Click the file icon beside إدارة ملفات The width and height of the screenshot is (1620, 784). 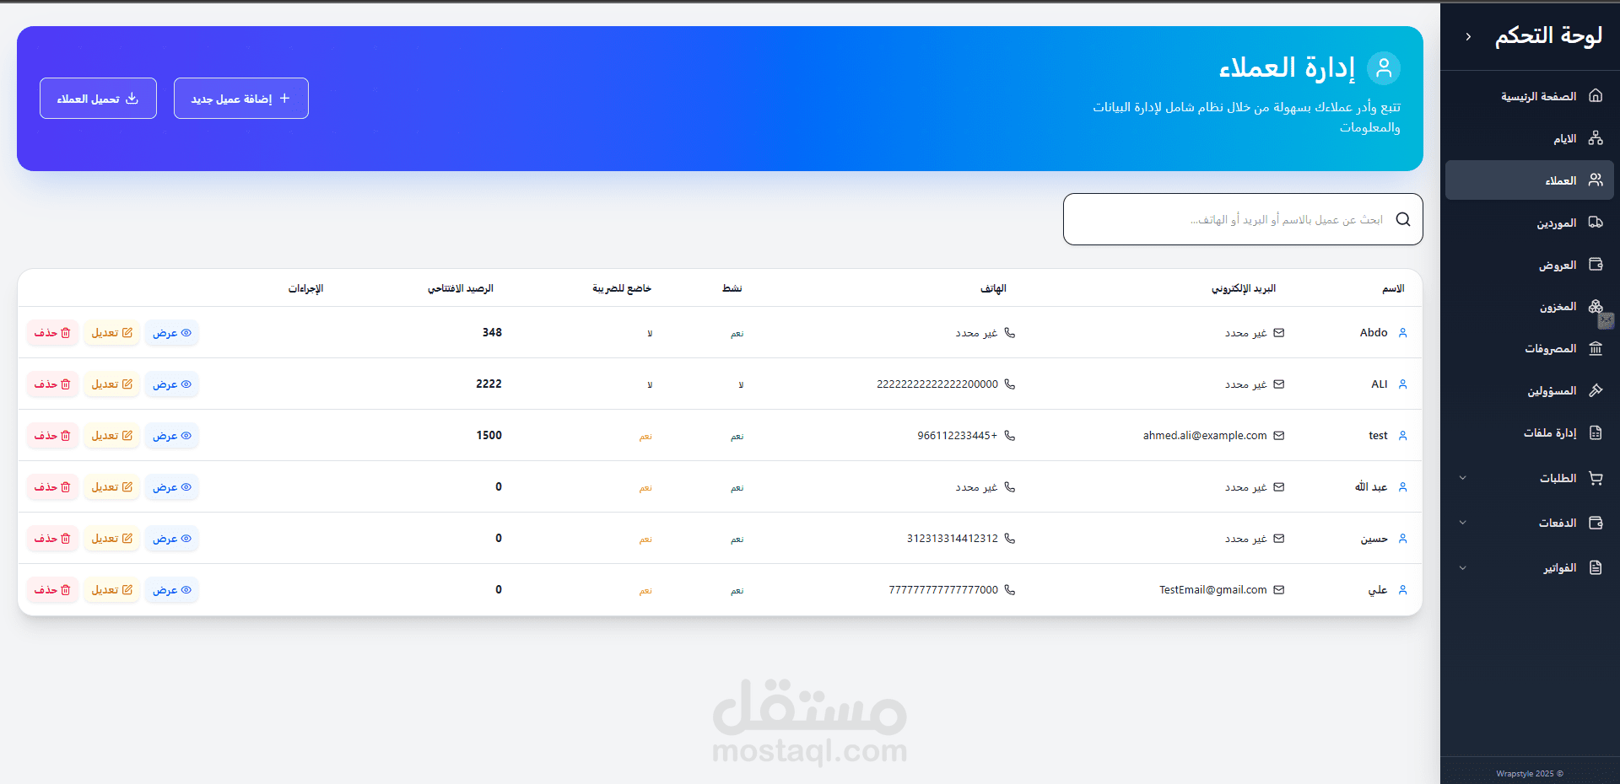pyautogui.click(x=1596, y=432)
